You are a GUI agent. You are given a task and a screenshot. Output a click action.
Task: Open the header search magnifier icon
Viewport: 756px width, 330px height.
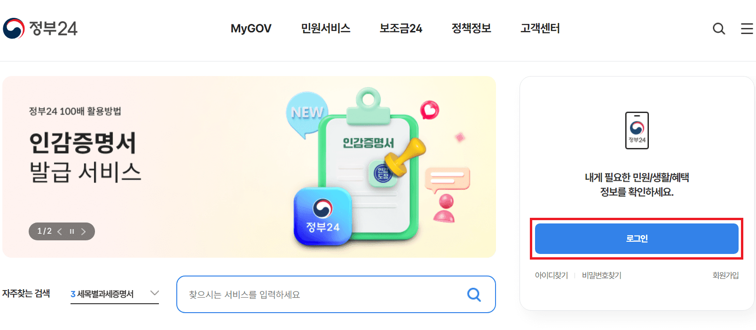[x=719, y=29]
